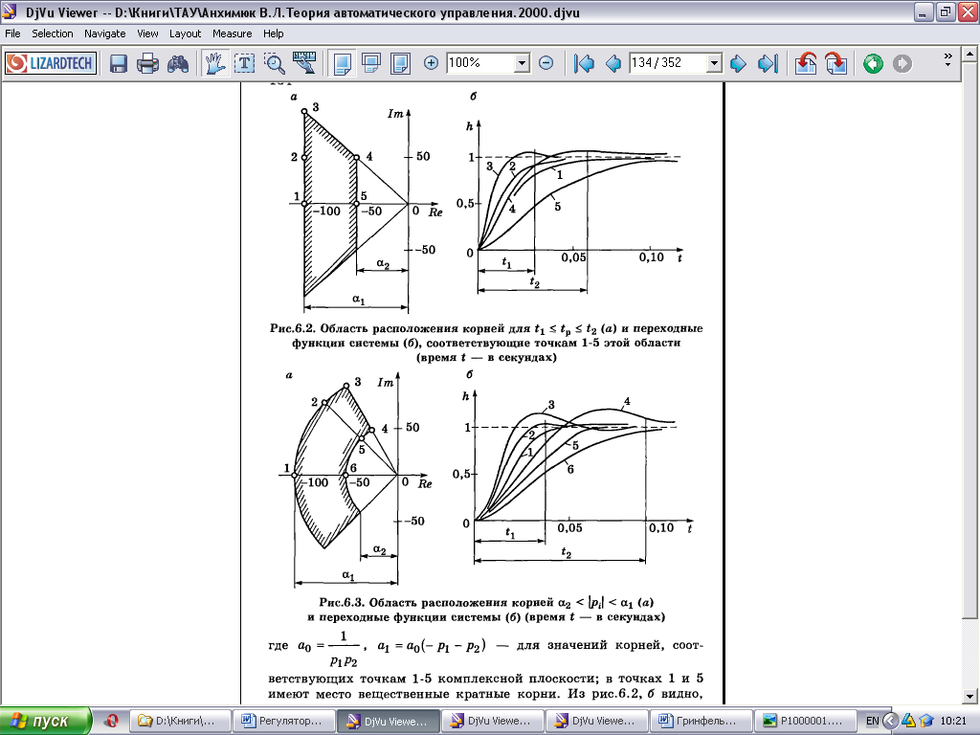
Task: Navigate back with green arrow
Action: coord(873,63)
